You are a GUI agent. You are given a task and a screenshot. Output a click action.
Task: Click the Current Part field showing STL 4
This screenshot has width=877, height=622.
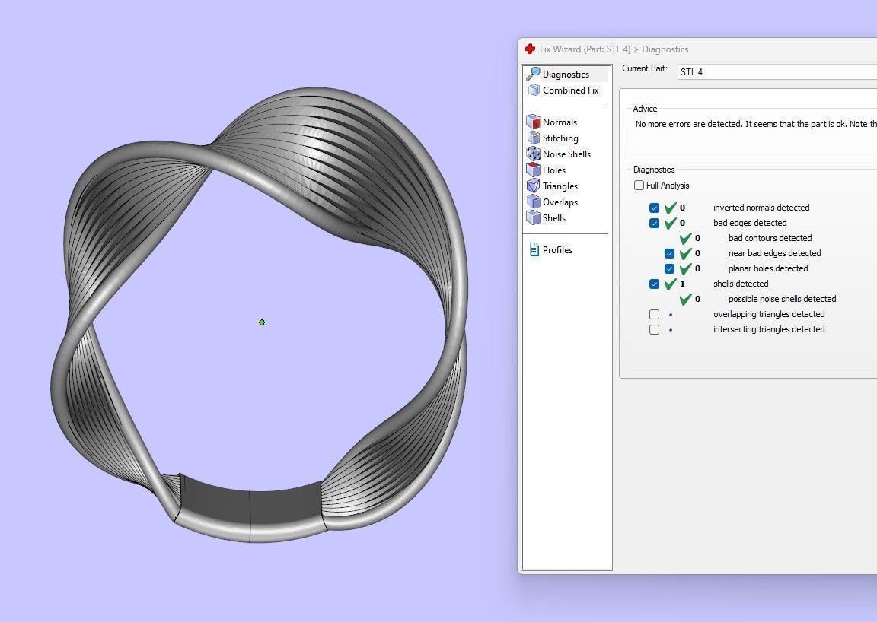(x=777, y=71)
